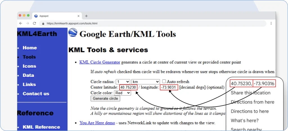Screen dimensions: 288x131
Task: Enable the Auto refresh checkbox
Action: [x=164, y=82]
